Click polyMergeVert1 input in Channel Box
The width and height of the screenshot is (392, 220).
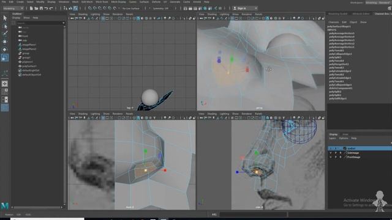pyautogui.click(x=339, y=64)
